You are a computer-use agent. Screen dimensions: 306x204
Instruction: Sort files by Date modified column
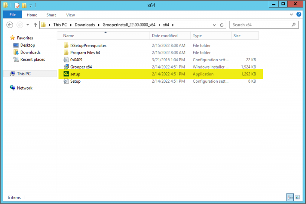point(170,36)
